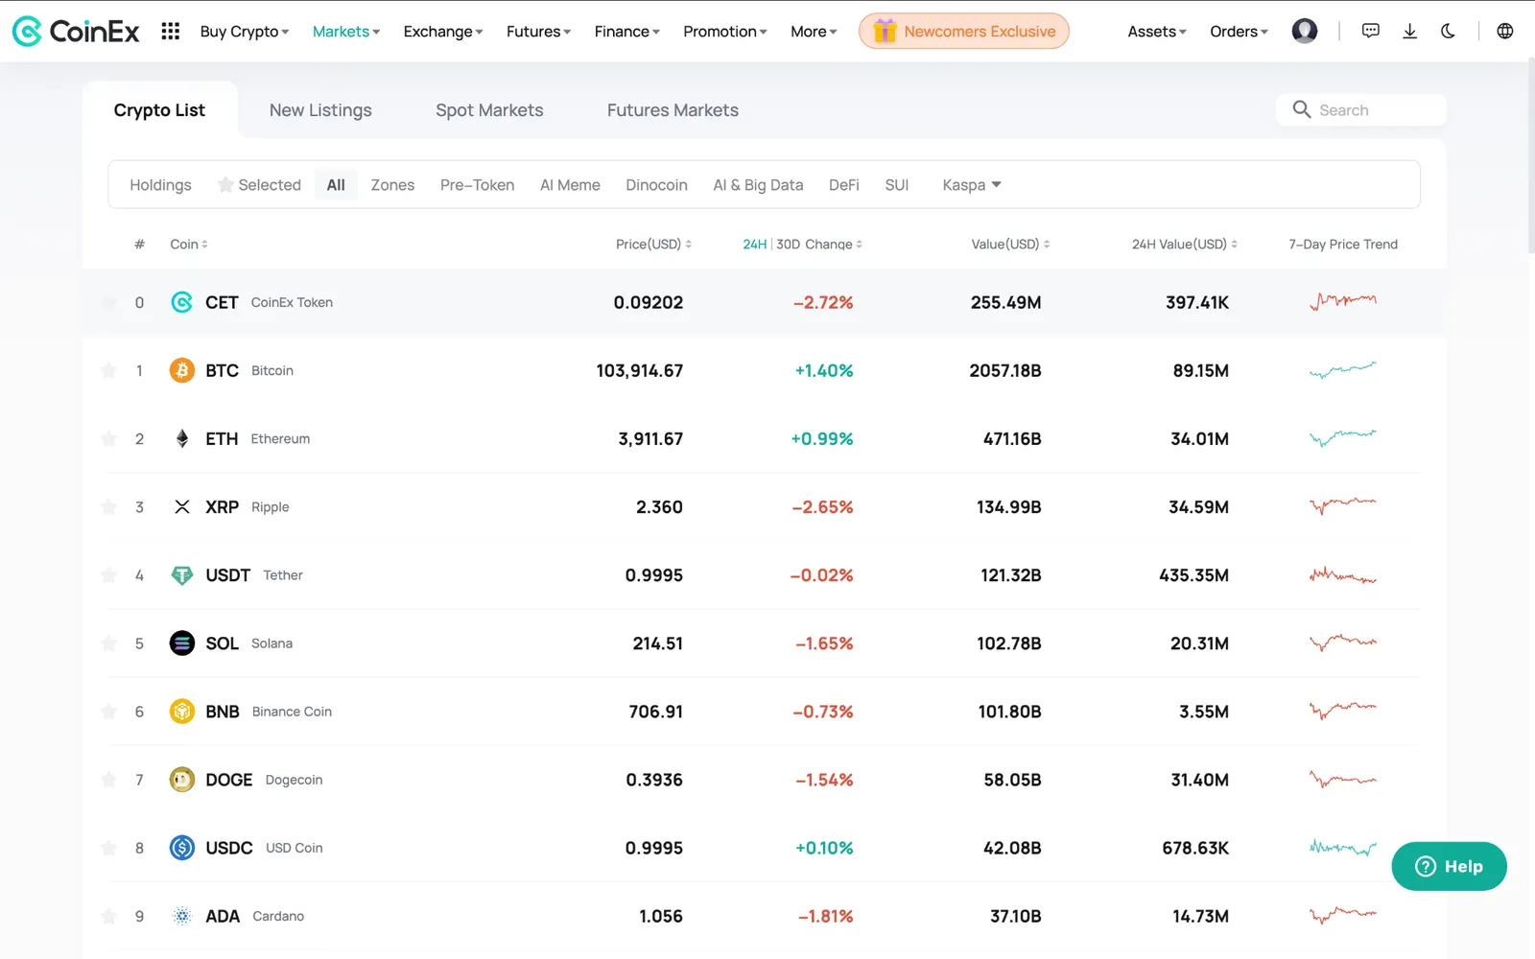Filter by Pre-Token category
The width and height of the screenshot is (1535, 959).
pyautogui.click(x=477, y=185)
